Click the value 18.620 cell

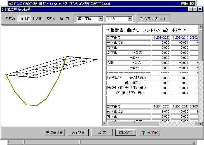pos(180,111)
